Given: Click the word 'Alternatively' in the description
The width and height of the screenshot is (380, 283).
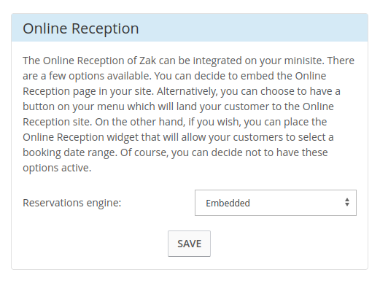Looking at the screenshot, I should [186, 91].
